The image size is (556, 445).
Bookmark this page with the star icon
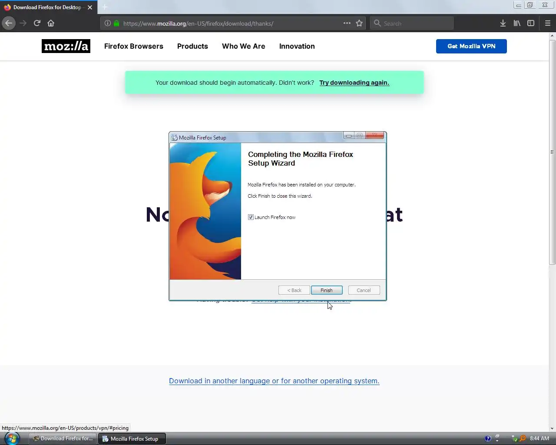click(359, 23)
